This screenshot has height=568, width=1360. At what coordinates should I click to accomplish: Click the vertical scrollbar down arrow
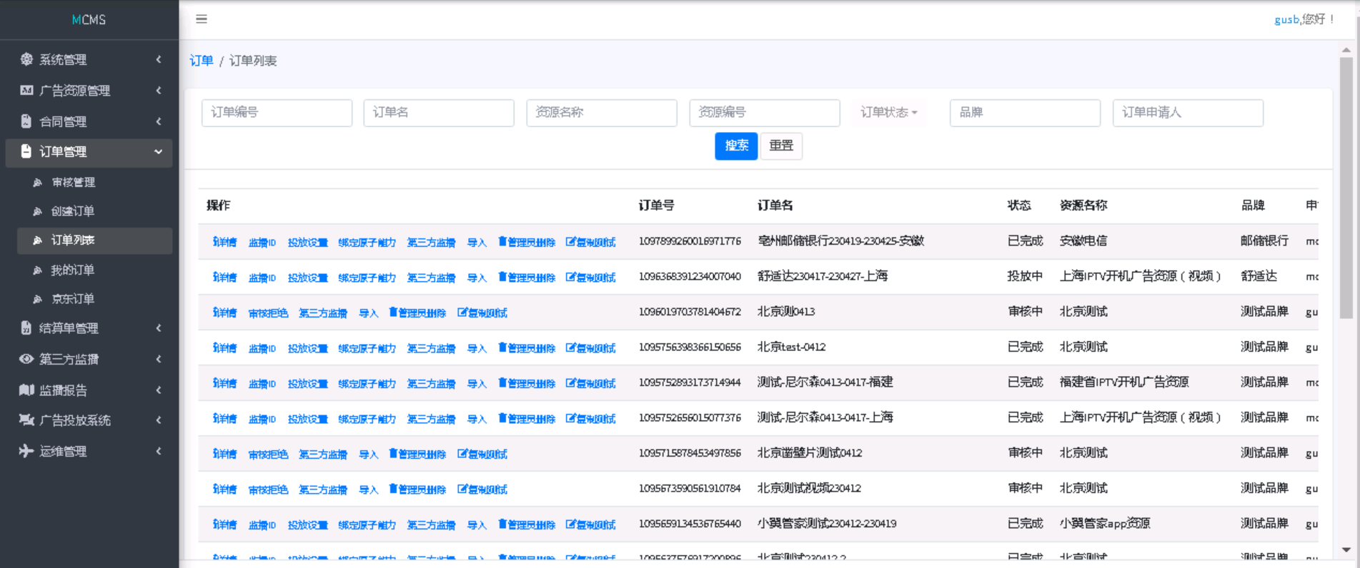click(x=1346, y=549)
